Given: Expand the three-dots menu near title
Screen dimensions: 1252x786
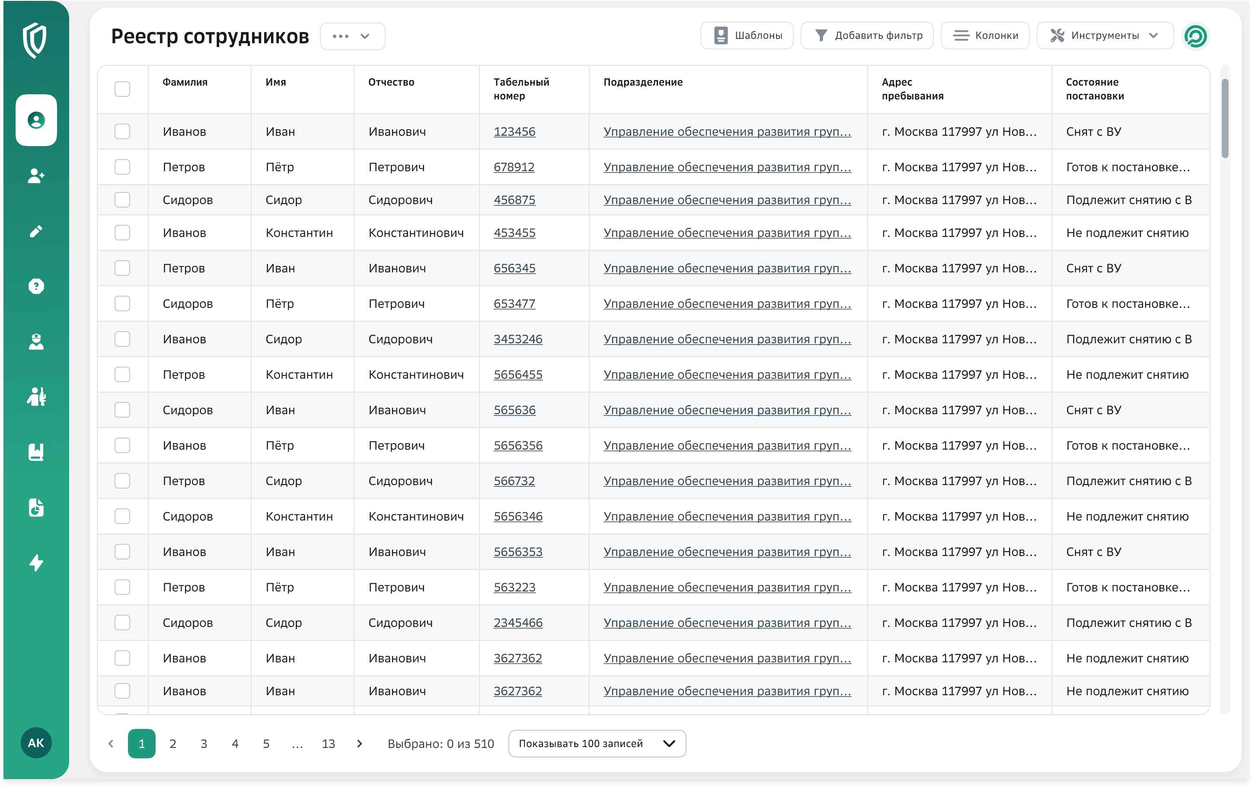Looking at the screenshot, I should (x=352, y=36).
